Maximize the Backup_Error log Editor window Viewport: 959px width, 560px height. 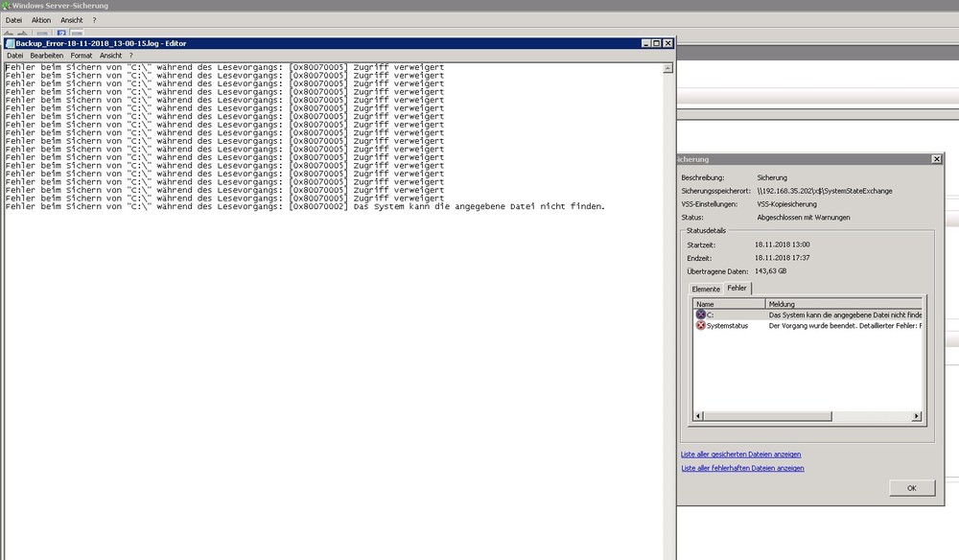(x=657, y=43)
